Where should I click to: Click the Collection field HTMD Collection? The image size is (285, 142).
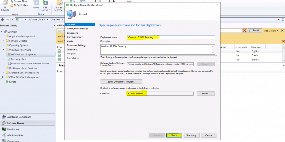(160, 94)
